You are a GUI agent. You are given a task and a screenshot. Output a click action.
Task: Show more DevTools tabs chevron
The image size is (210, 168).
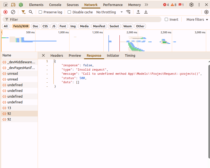pos(146,5)
